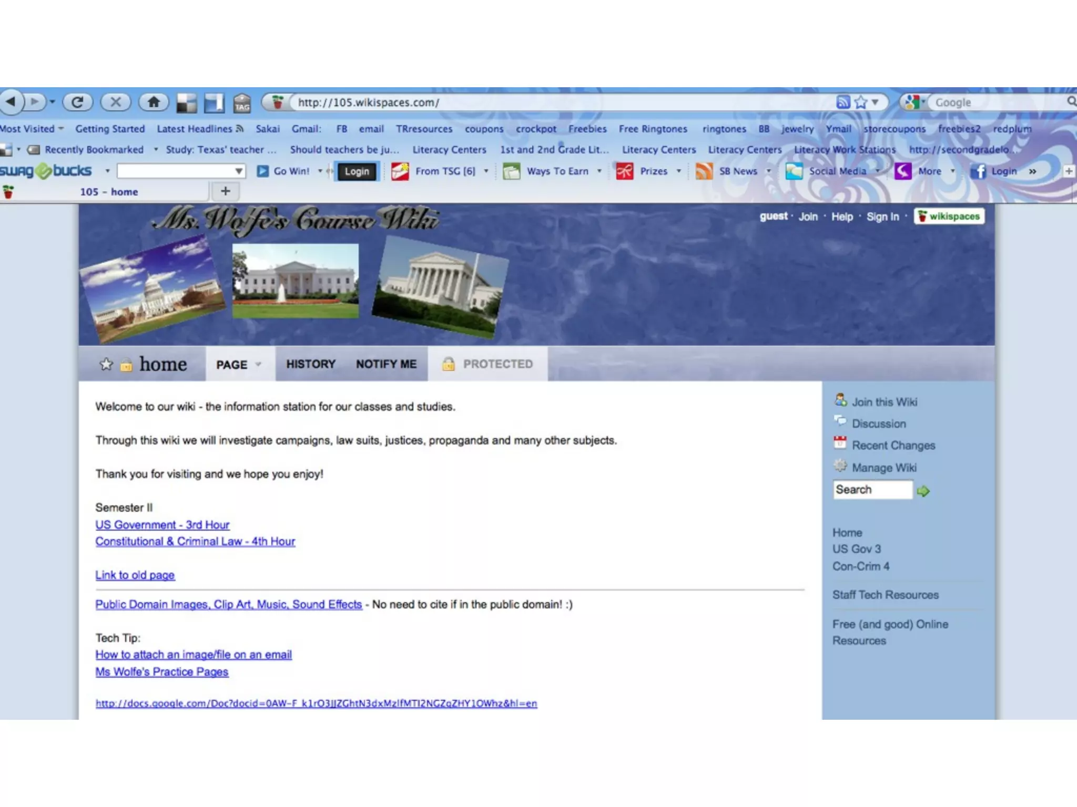Open the PAGE tab dropdown arrow
Screen dimensions: 1077x807
click(258, 364)
